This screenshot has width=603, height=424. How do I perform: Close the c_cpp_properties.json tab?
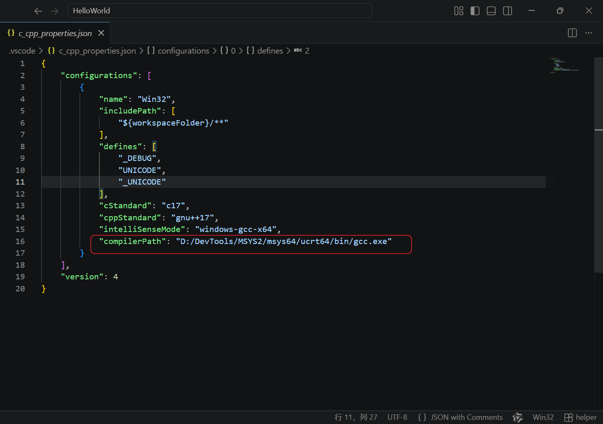(x=101, y=33)
